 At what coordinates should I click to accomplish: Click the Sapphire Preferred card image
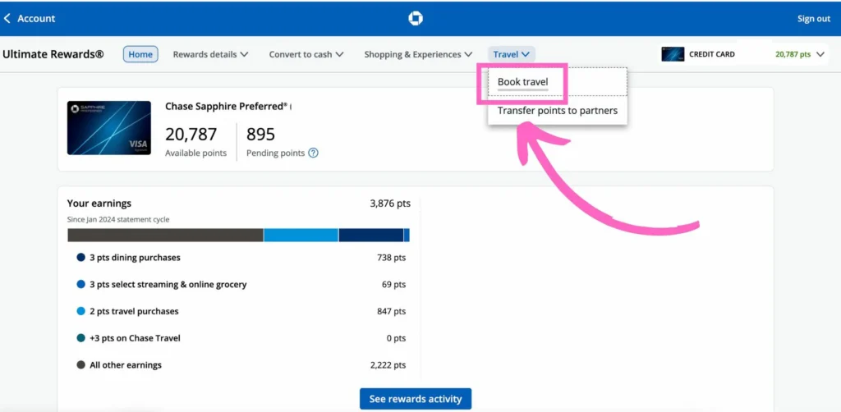point(109,127)
